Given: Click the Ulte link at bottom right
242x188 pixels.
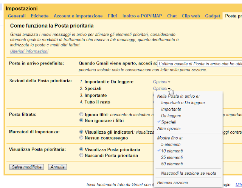Looking at the screenshot, I should pyautogui.click(x=239, y=185).
